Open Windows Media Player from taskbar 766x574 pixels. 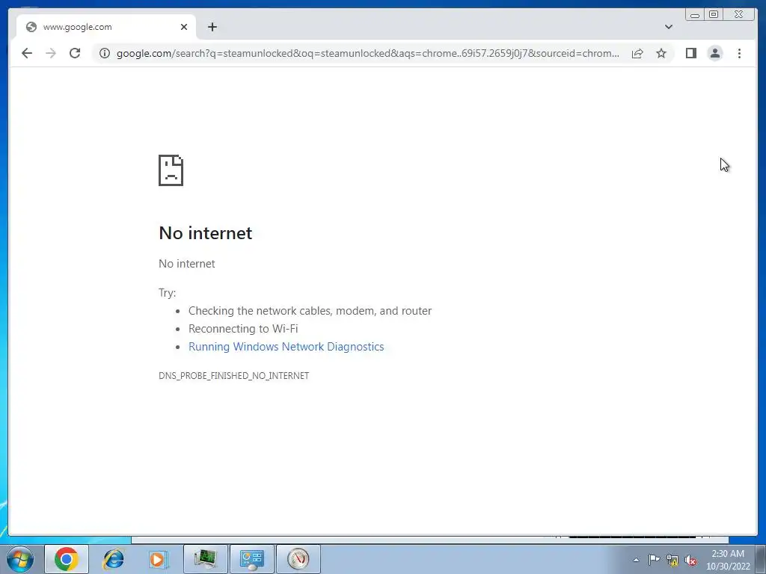point(159,559)
